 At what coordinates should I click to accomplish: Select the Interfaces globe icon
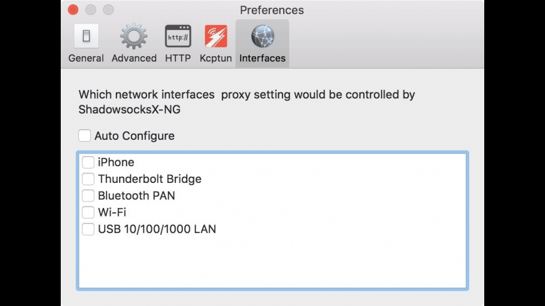pyautogui.click(x=262, y=36)
